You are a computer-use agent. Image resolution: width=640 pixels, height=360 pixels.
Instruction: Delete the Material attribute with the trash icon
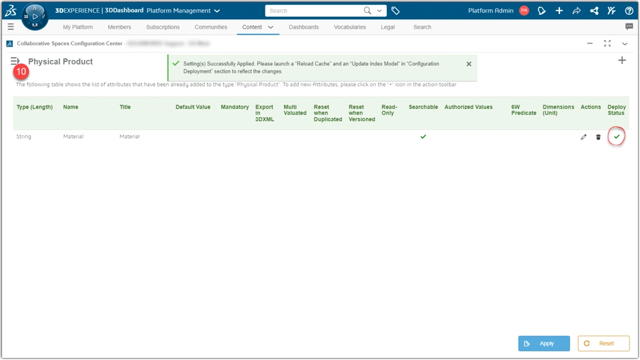pyautogui.click(x=599, y=137)
